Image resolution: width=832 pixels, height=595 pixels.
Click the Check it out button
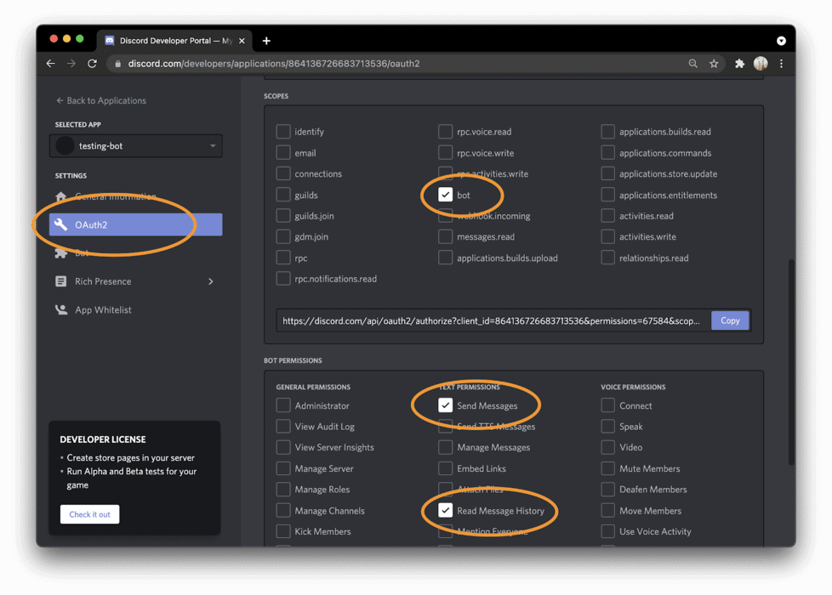[89, 514]
